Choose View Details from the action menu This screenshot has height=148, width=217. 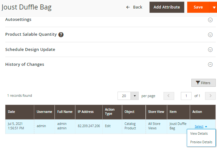199,134
